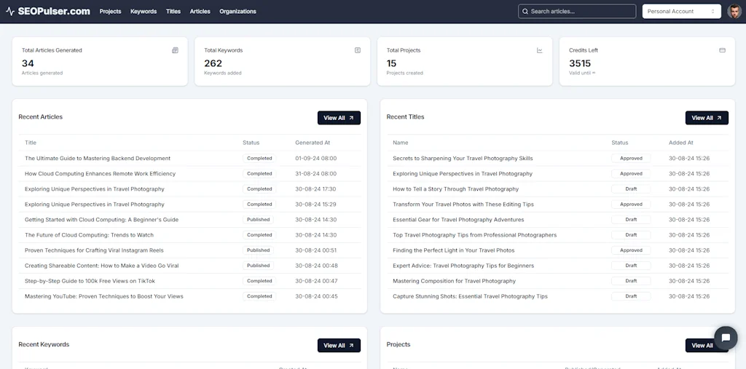The width and height of the screenshot is (746, 369).
Task: Go to the Keywords menu
Action: [x=144, y=12]
